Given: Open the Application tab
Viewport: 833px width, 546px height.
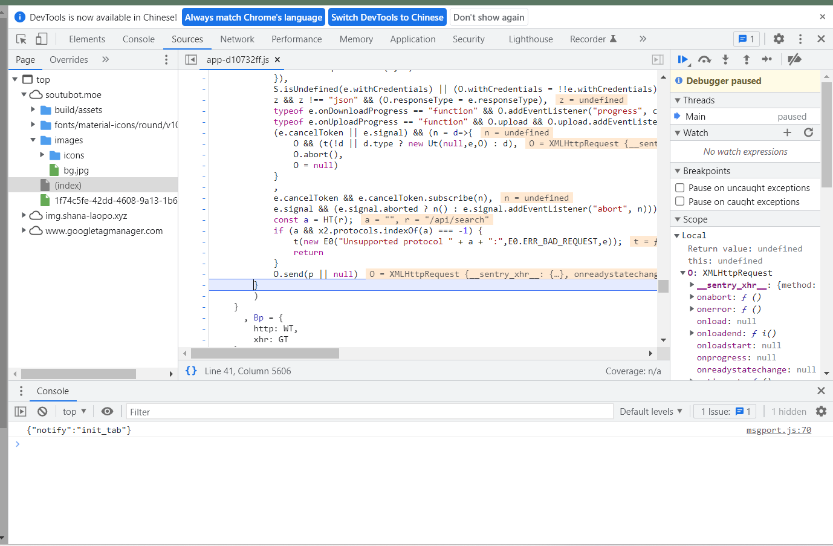Looking at the screenshot, I should point(413,39).
